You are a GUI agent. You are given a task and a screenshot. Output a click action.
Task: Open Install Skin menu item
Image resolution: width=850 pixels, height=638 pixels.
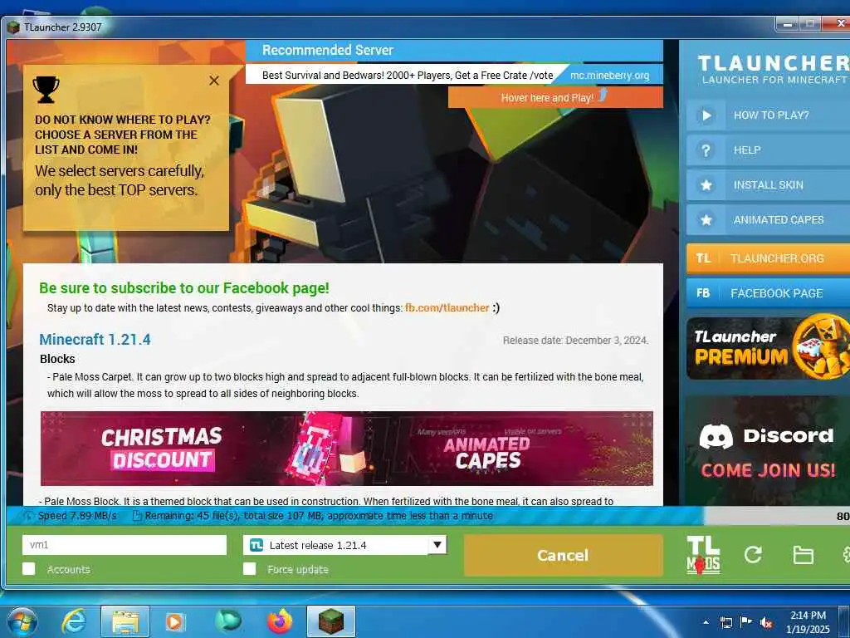click(x=768, y=185)
